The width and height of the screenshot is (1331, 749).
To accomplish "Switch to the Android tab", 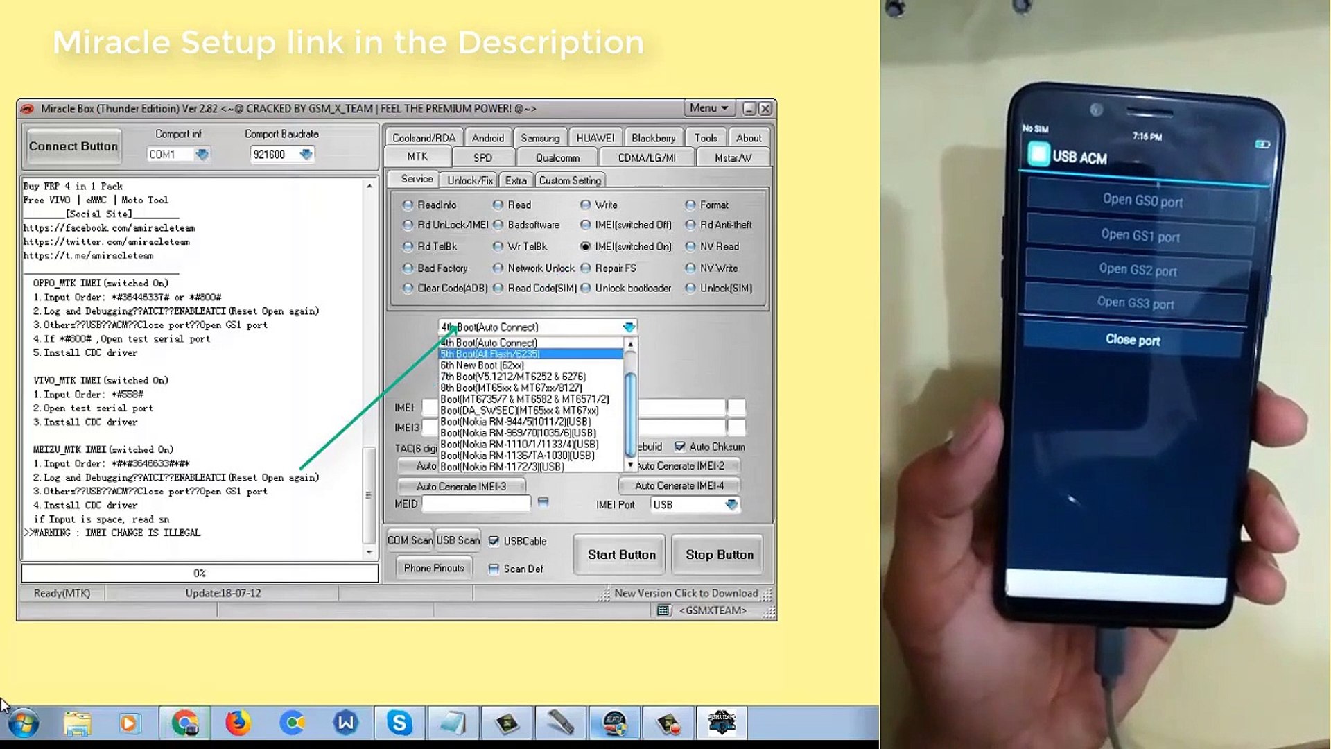I will point(487,138).
